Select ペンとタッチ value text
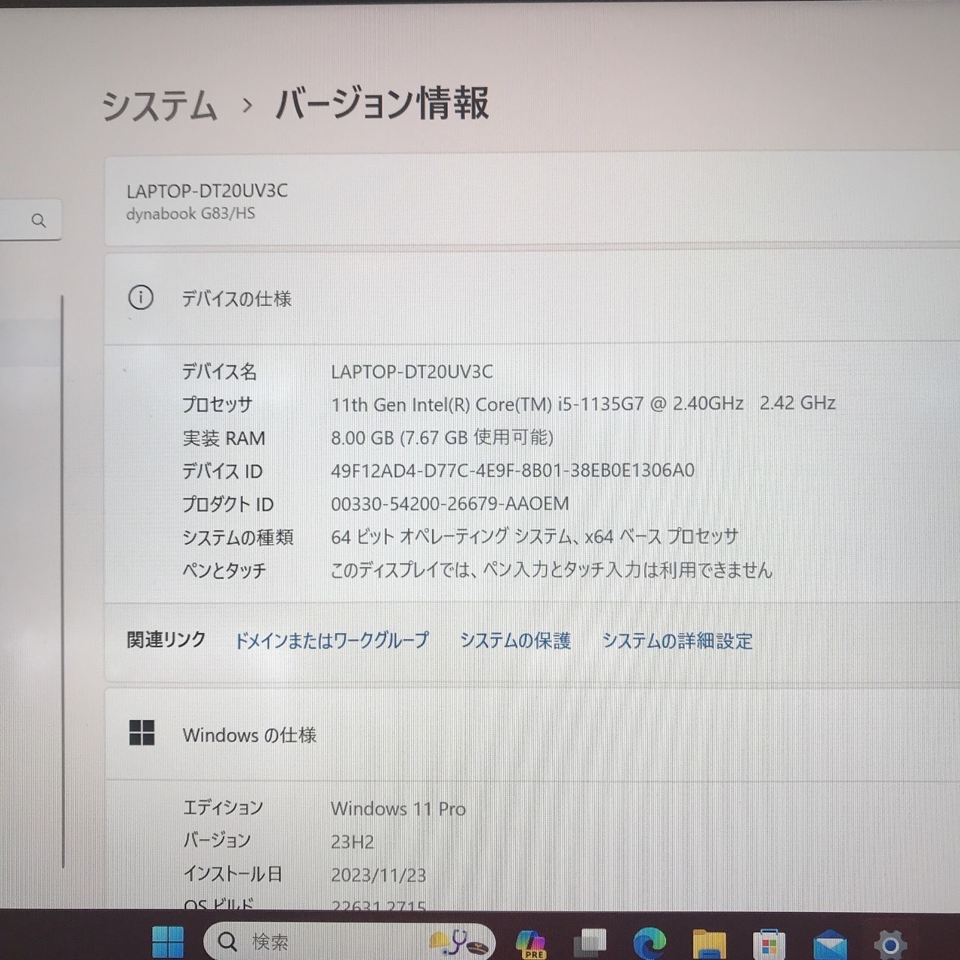 point(551,570)
